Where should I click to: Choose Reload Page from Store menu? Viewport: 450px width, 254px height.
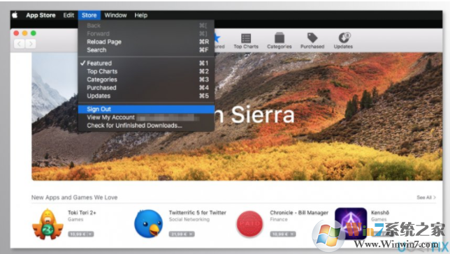pos(146,42)
